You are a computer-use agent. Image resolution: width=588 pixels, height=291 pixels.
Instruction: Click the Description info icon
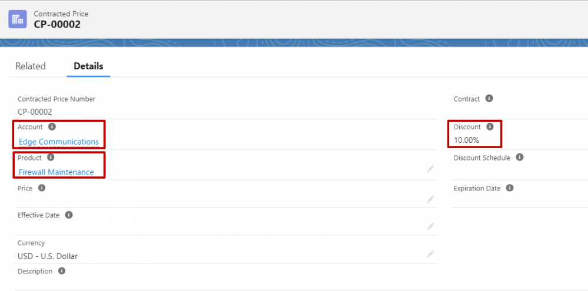[x=62, y=271]
